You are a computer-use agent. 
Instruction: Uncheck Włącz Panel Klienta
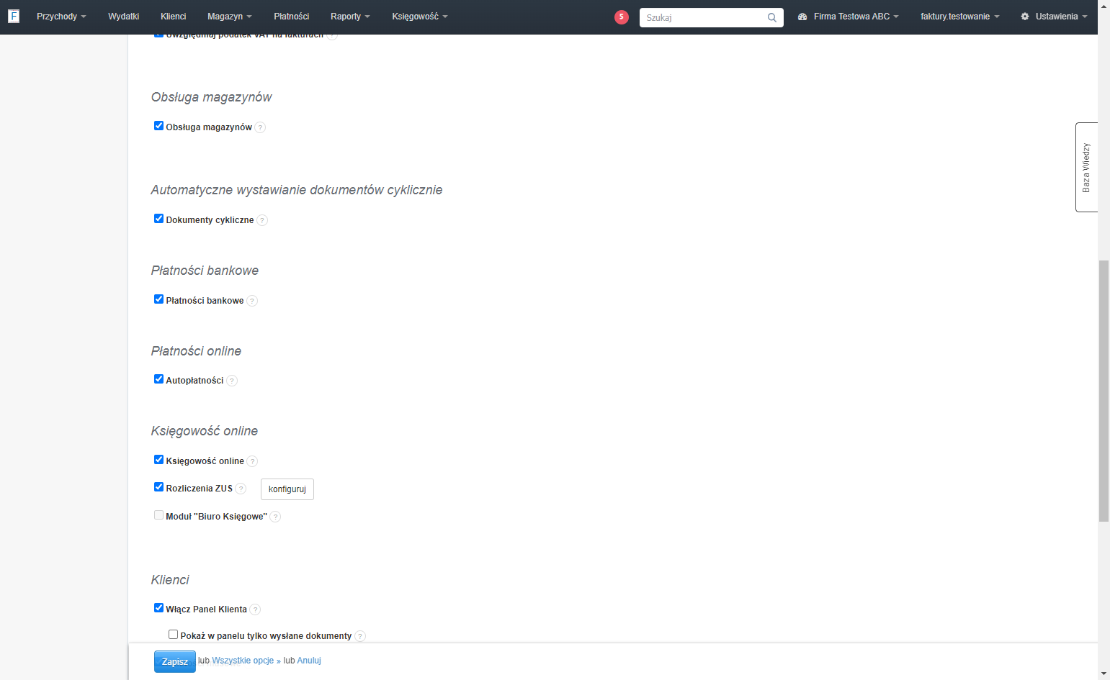pos(158,608)
